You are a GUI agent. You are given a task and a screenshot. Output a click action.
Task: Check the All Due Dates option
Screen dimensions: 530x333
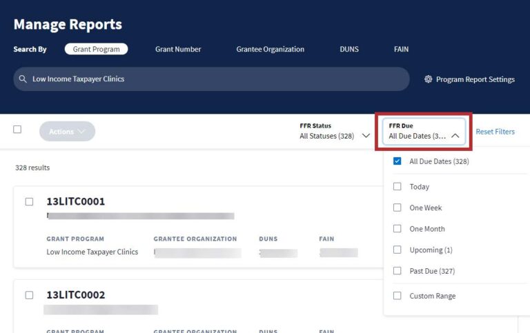point(397,161)
